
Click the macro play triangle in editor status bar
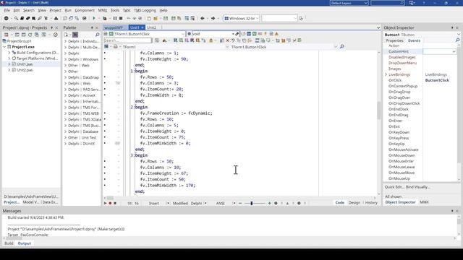pyautogui.click(x=105, y=203)
